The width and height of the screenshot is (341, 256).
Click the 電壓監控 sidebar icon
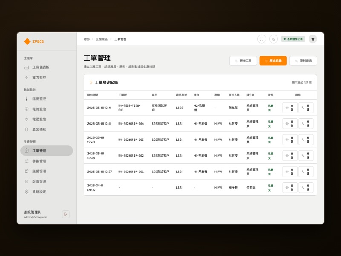[x=26, y=119]
